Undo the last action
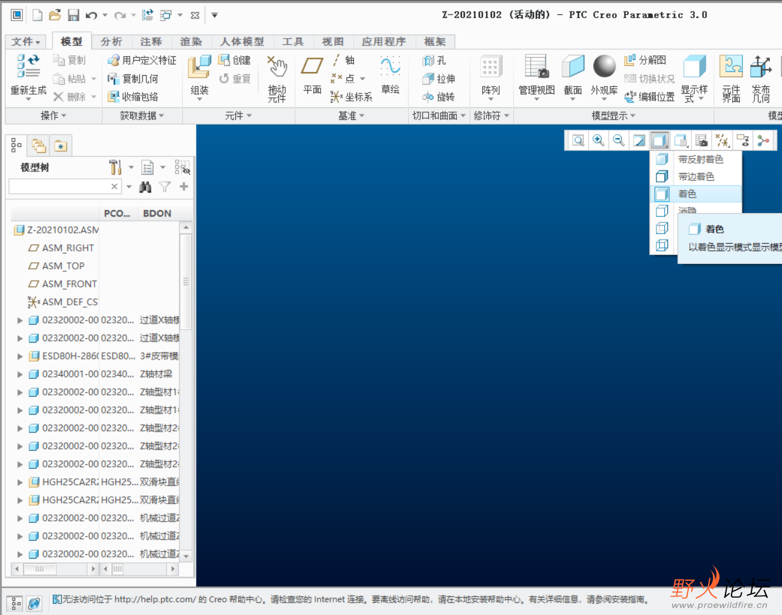The width and height of the screenshot is (782, 615). (x=91, y=15)
